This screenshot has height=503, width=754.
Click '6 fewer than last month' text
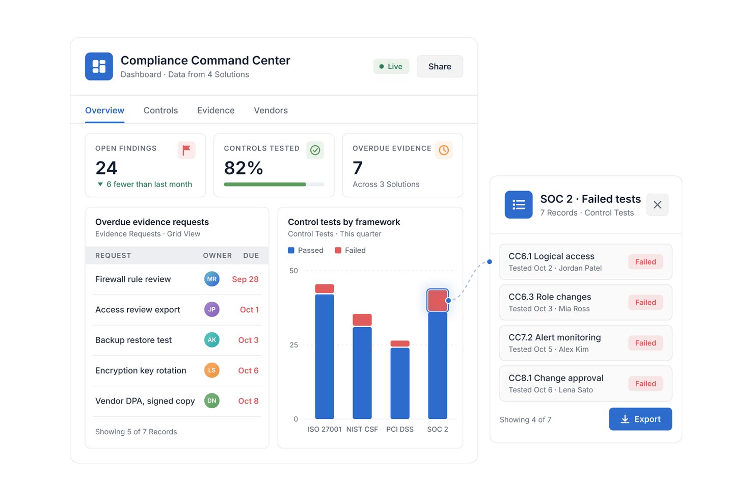point(149,184)
